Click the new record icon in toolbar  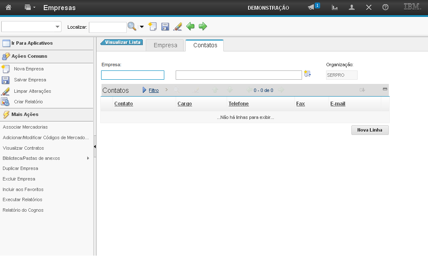click(152, 27)
